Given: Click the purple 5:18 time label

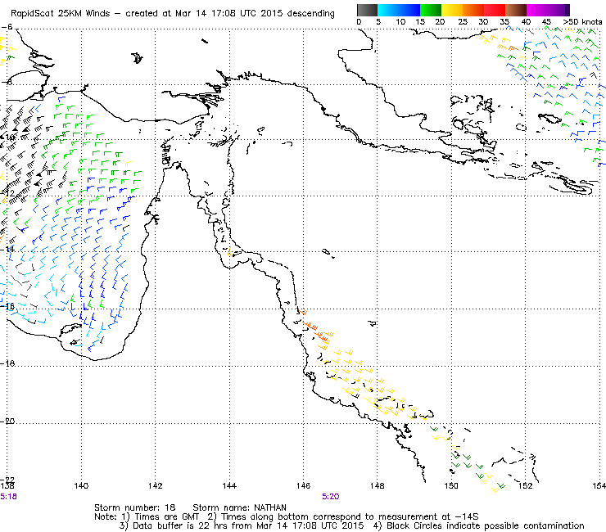Looking at the screenshot, I should click(x=8, y=497).
